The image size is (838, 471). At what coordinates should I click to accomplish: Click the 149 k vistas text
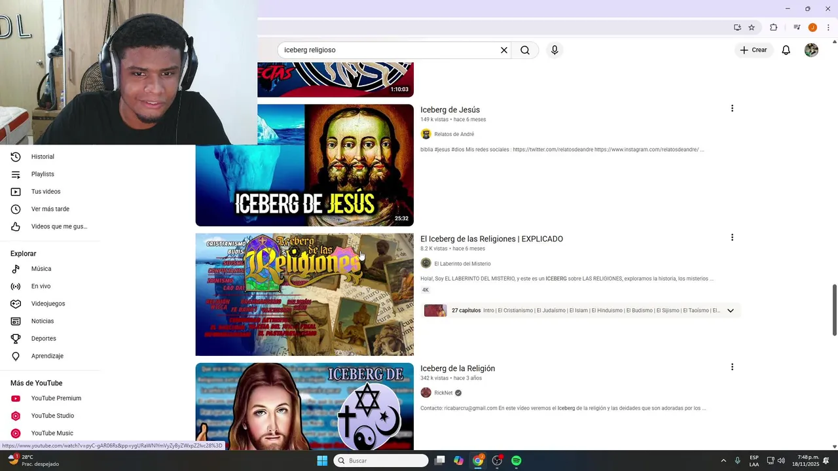tap(434, 120)
